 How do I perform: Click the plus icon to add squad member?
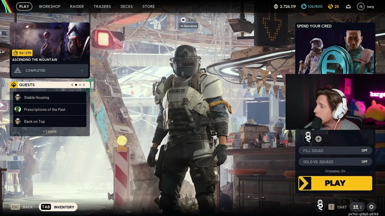[319, 139]
